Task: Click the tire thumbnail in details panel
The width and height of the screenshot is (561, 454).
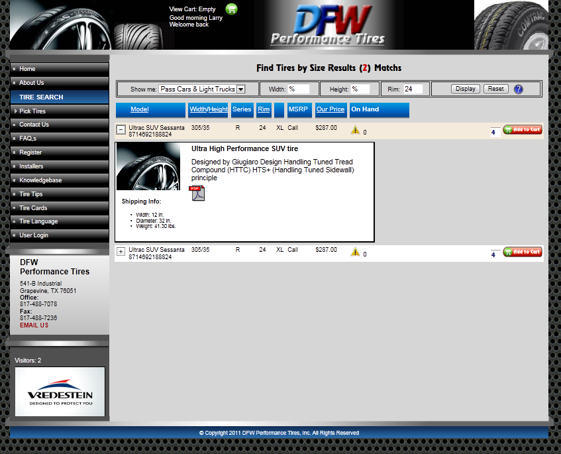Action: [148, 167]
